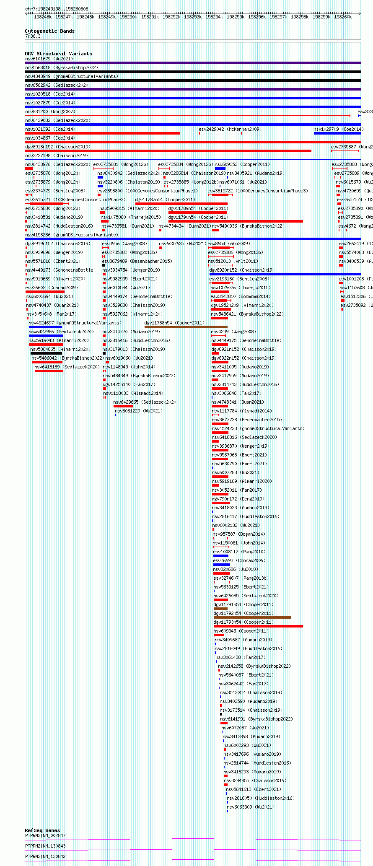Open nsv4343949 (gnomADStructuralVariants) entry
Screen dimensions: 373x866
point(72,76)
